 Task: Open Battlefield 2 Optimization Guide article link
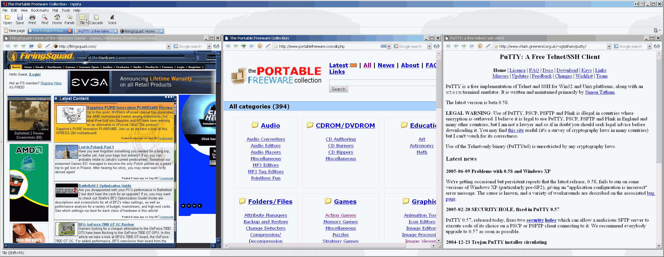105,186
